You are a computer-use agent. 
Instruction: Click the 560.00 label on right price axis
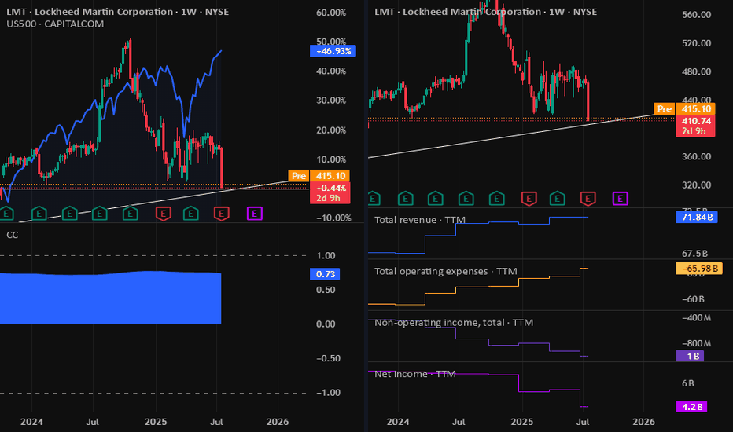(696, 14)
